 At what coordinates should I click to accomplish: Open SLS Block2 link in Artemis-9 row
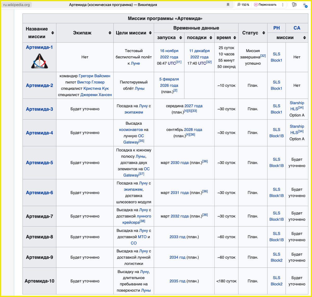click(276, 257)
